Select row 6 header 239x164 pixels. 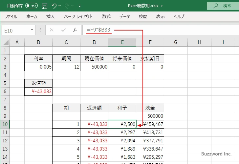click(x=5, y=92)
